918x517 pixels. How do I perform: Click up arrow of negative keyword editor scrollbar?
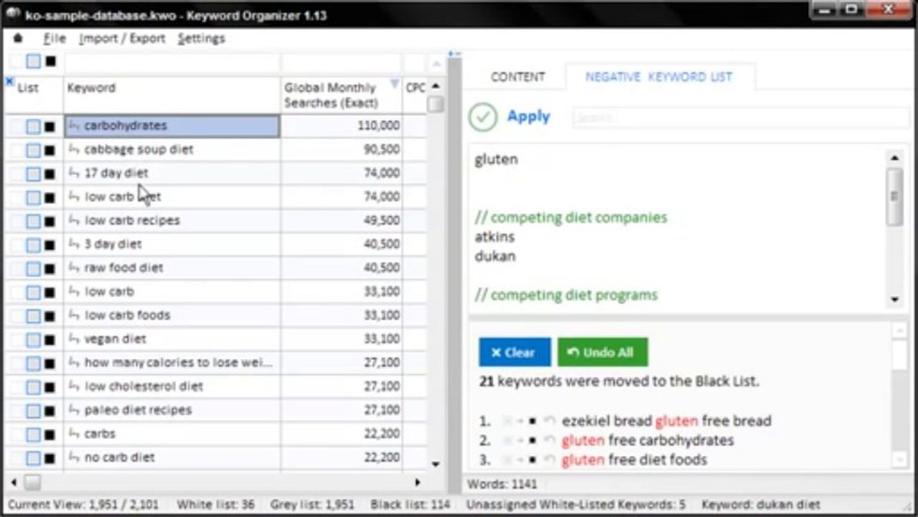click(x=894, y=158)
